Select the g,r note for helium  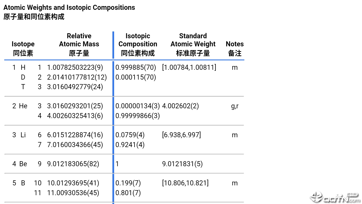pyautogui.click(x=235, y=106)
